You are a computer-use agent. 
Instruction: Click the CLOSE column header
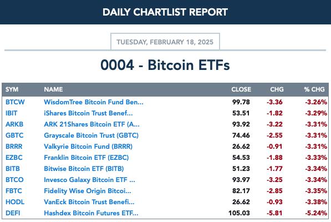pyautogui.click(x=241, y=89)
